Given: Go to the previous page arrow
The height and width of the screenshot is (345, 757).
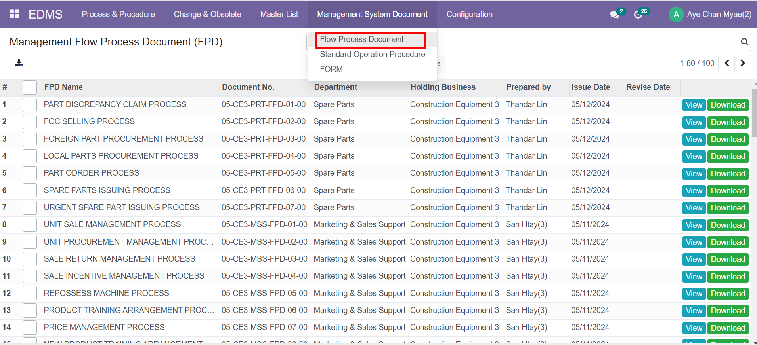Looking at the screenshot, I should tap(726, 63).
